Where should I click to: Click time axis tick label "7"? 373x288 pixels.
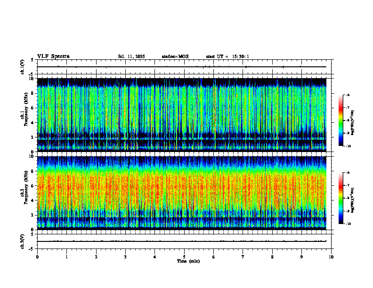[x=243, y=257]
